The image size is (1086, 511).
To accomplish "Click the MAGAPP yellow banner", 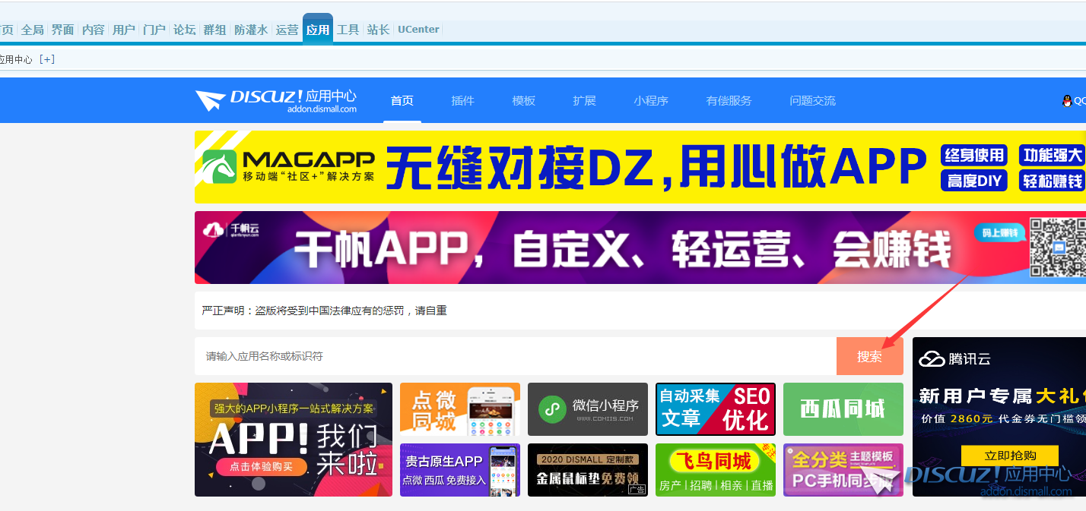I will [x=640, y=167].
